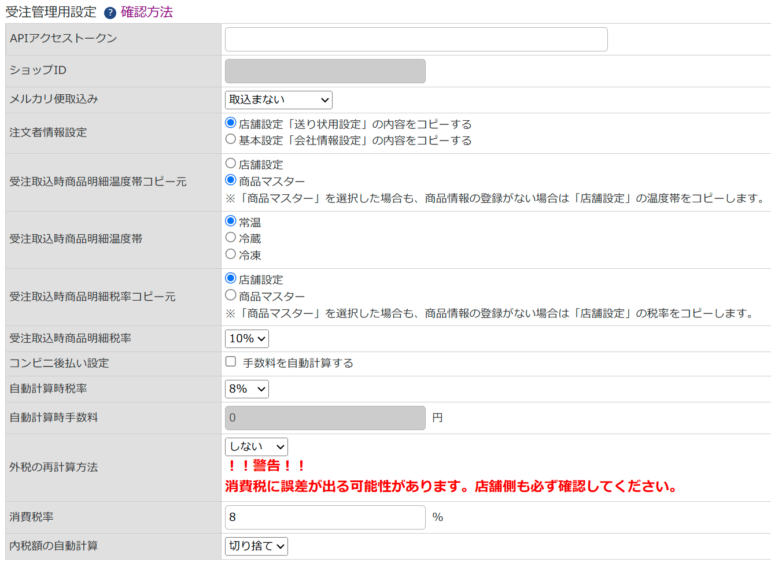Open the 自動計算時税率 dropdown

click(x=246, y=389)
